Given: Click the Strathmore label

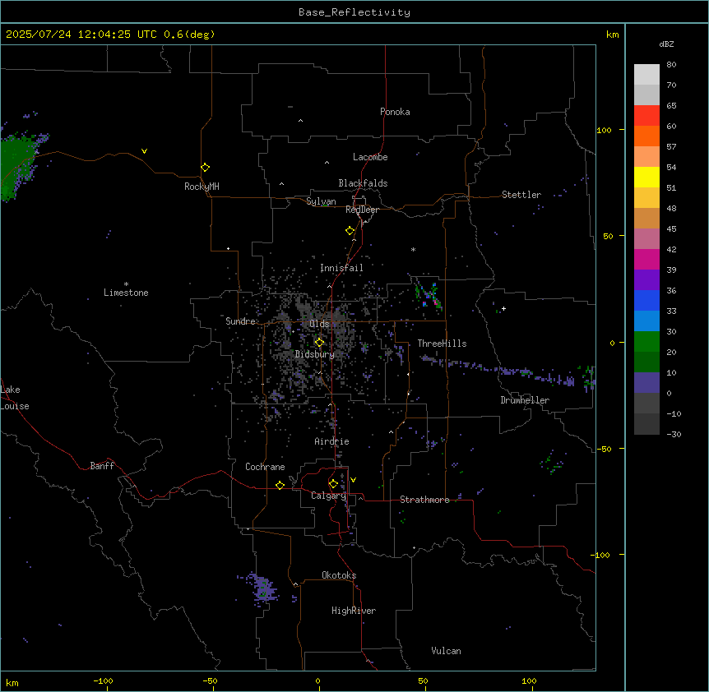Looking at the screenshot, I should click(x=424, y=500).
